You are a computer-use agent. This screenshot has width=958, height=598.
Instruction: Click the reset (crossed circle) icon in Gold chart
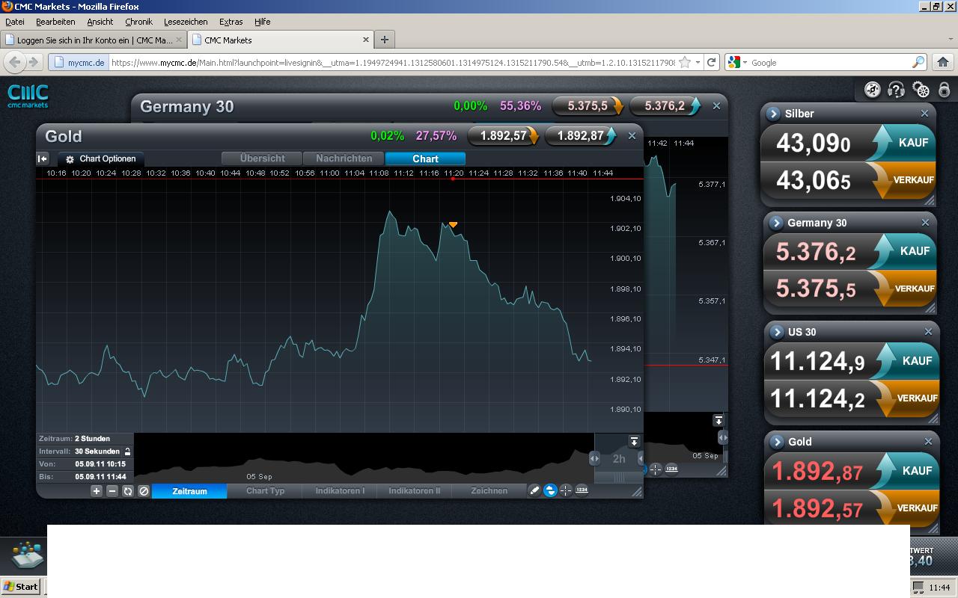144,491
